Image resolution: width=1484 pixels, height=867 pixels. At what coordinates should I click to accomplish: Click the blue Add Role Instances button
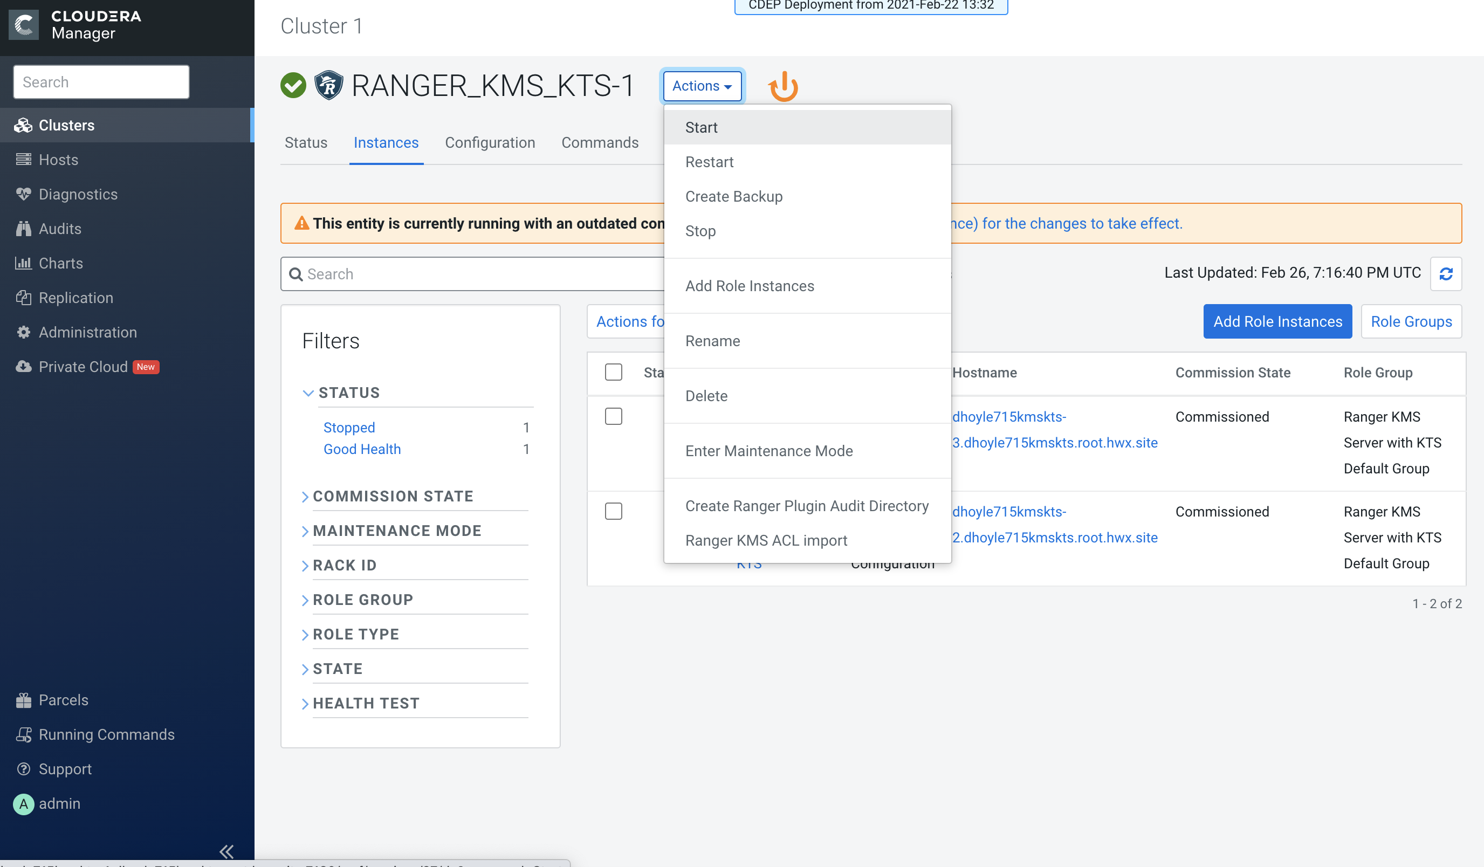point(1277,321)
